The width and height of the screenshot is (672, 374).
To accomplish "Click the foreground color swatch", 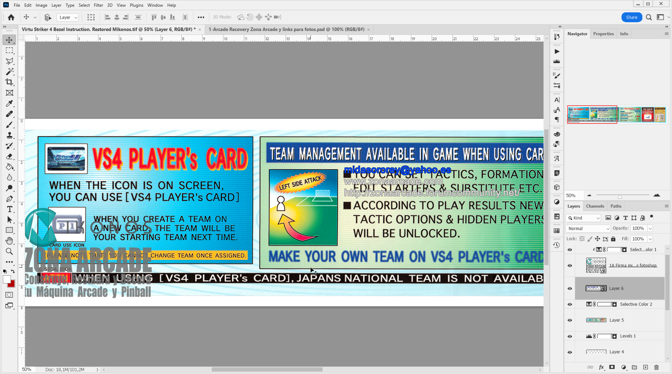I will [7, 280].
